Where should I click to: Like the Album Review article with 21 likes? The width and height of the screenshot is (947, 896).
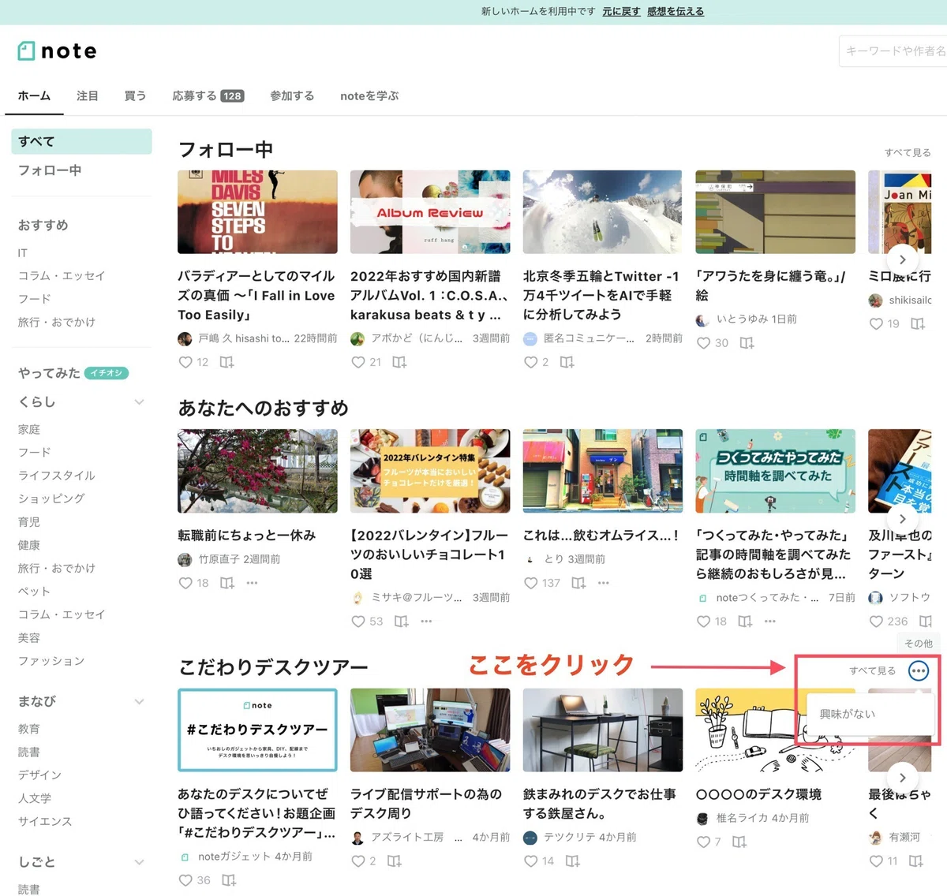click(358, 362)
